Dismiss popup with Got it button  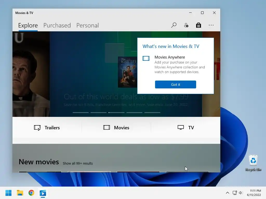176,84
